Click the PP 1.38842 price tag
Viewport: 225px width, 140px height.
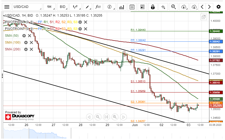click(216, 42)
